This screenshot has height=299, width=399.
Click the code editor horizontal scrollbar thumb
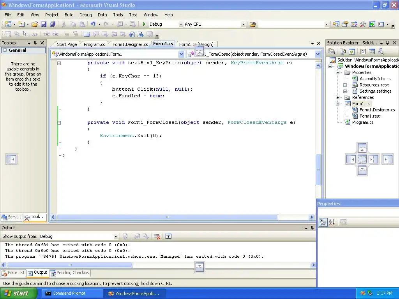point(168,217)
